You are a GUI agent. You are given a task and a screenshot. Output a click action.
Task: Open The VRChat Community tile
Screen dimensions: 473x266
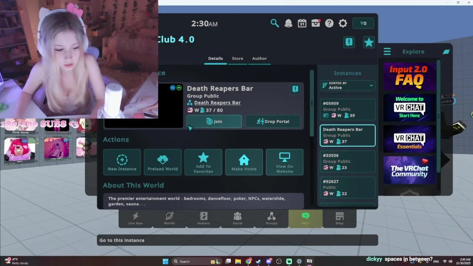[409, 170]
